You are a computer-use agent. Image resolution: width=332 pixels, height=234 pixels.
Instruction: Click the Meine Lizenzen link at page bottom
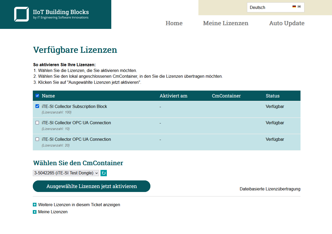53,212
